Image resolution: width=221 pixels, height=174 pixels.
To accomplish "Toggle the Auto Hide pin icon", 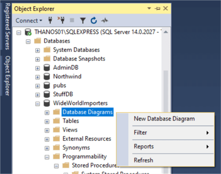I will pos(157,8).
